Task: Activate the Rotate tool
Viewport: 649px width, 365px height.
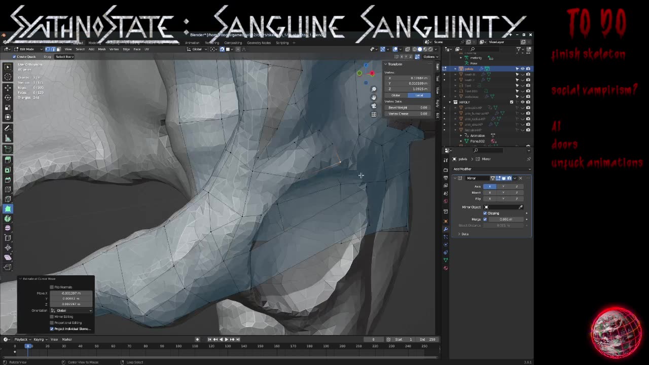Action: 8,97
